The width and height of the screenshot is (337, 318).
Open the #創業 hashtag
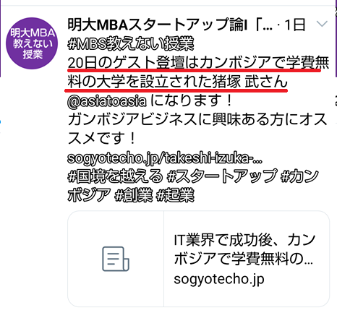(x=133, y=195)
